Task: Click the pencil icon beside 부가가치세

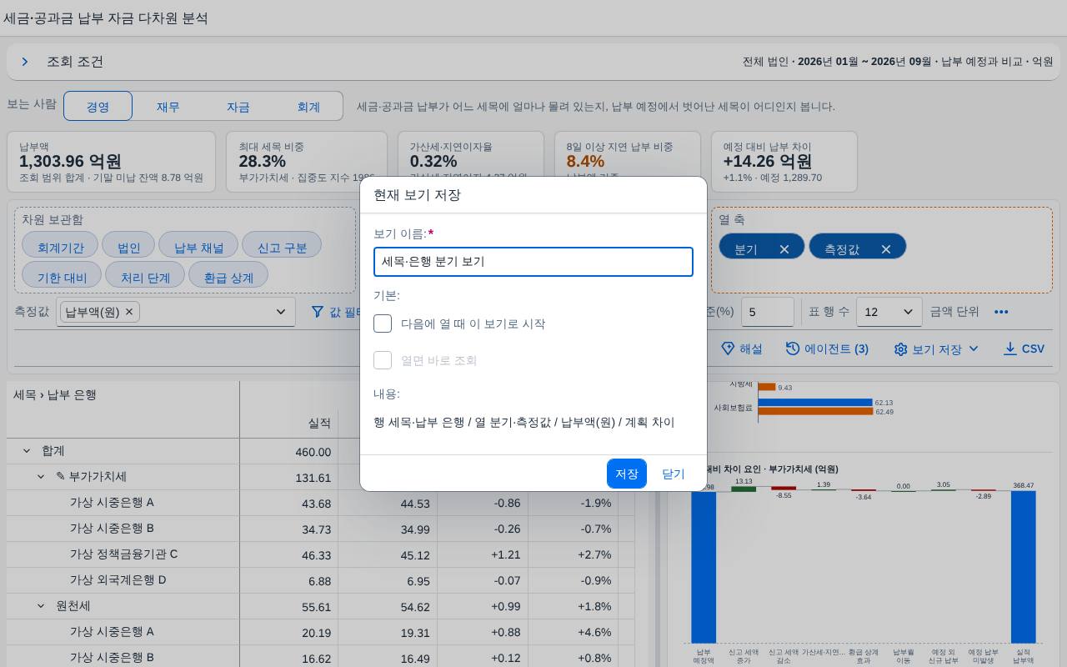Action: click(x=61, y=477)
